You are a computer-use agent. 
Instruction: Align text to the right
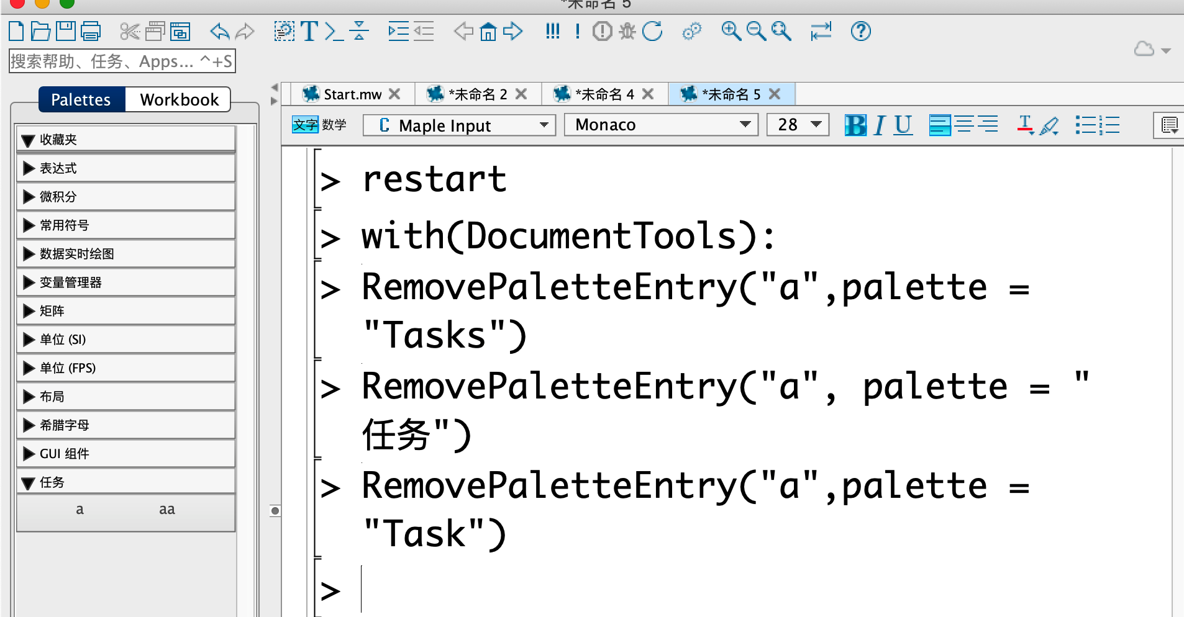point(988,125)
